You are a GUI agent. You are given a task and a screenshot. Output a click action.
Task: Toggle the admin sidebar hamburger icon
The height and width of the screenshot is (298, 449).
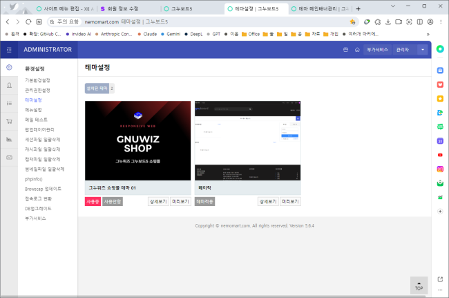point(9,50)
